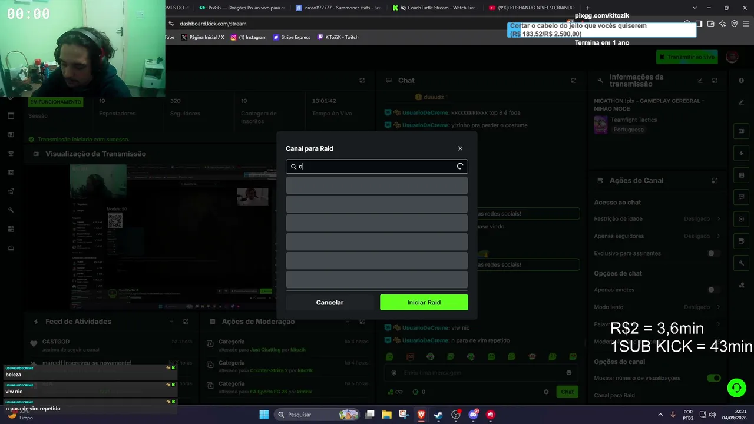
Task: Close the Canal para Raid dialog
Action: (x=460, y=148)
